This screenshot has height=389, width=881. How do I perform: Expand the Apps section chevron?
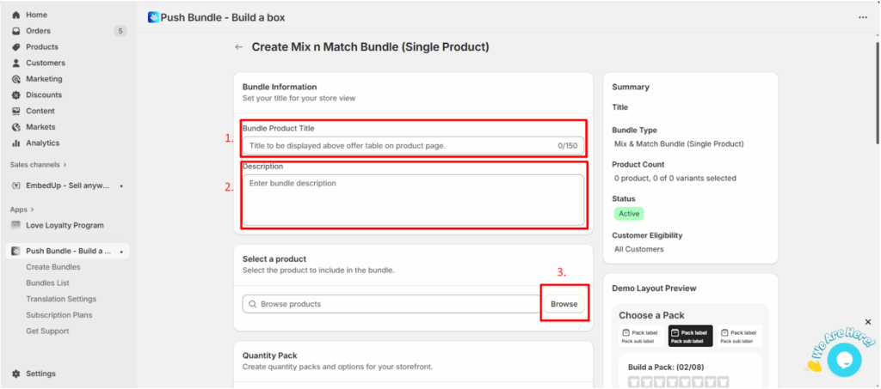tap(32, 209)
